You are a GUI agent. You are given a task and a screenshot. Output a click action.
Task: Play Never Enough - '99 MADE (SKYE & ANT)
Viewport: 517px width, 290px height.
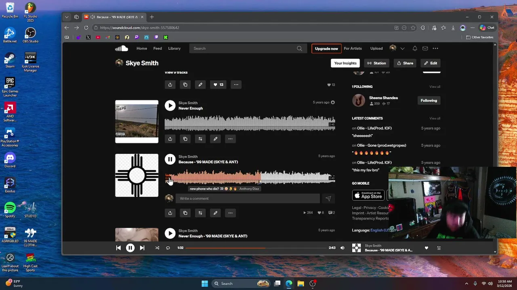170,233
